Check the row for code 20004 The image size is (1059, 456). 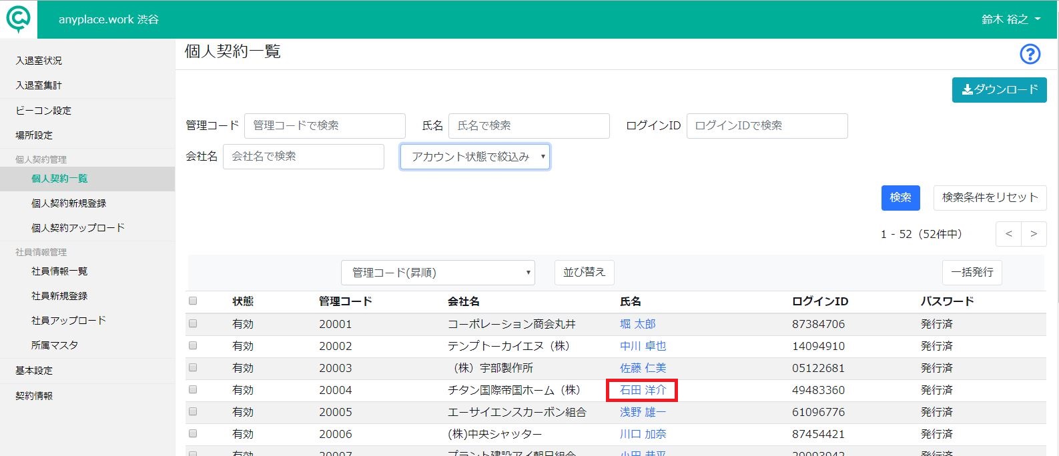coord(193,389)
